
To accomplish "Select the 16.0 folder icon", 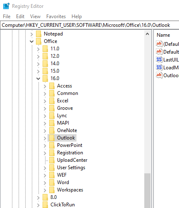I will 45,78.
